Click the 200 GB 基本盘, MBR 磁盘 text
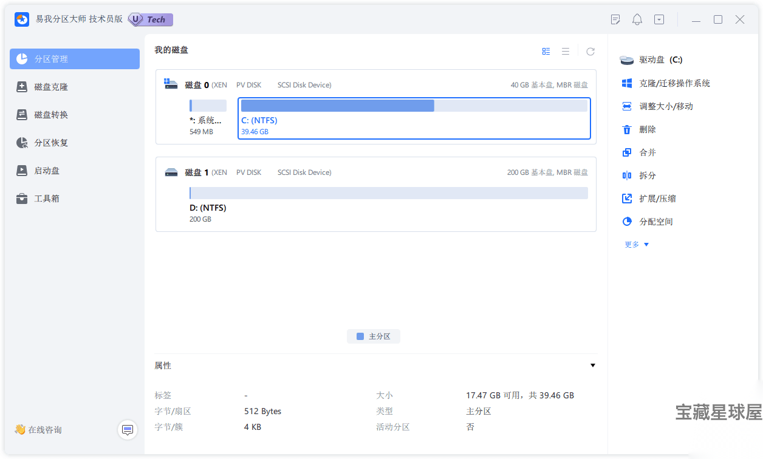This screenshot has width=763, height=459. (547, 172)
